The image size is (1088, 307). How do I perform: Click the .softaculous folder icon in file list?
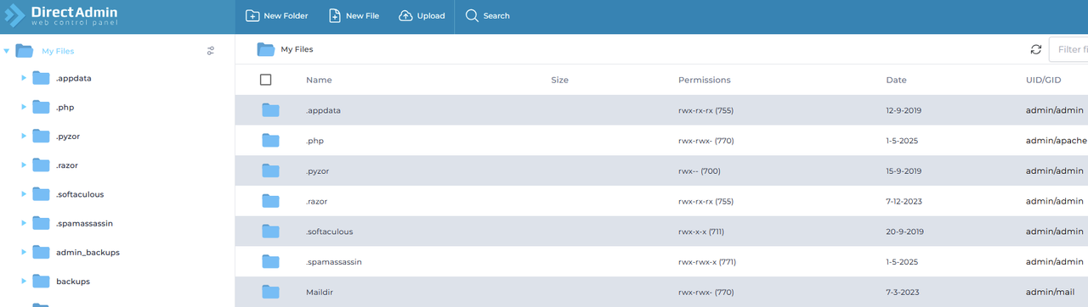point(270,231)
